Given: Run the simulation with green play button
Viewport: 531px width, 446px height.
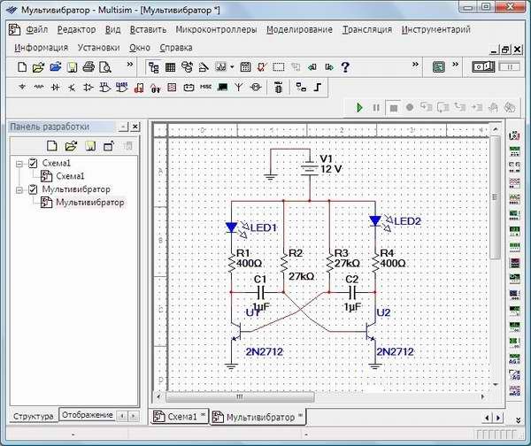Looking at the screenshot, I should [x=359, y=108].
